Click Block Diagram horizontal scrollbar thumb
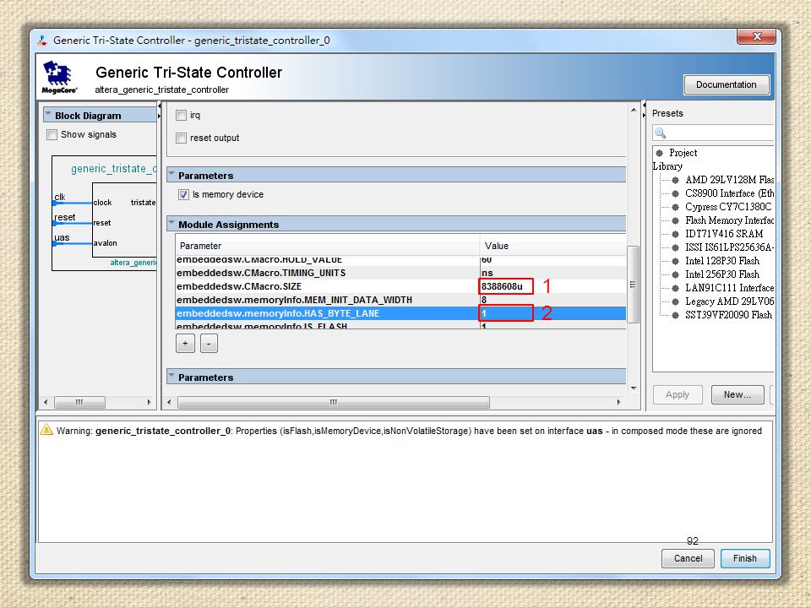 79,402
